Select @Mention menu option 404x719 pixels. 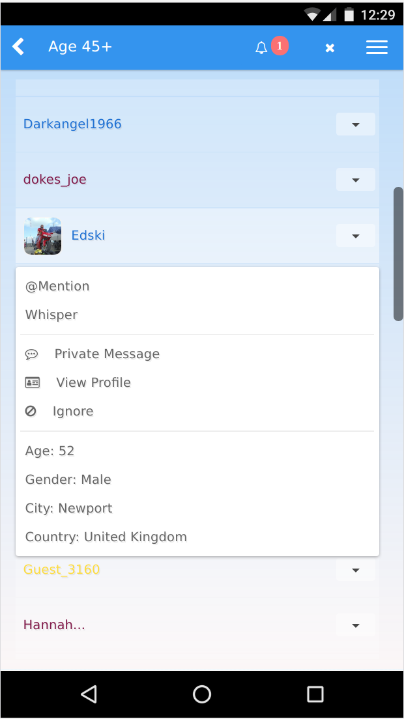tap(57, 286)
